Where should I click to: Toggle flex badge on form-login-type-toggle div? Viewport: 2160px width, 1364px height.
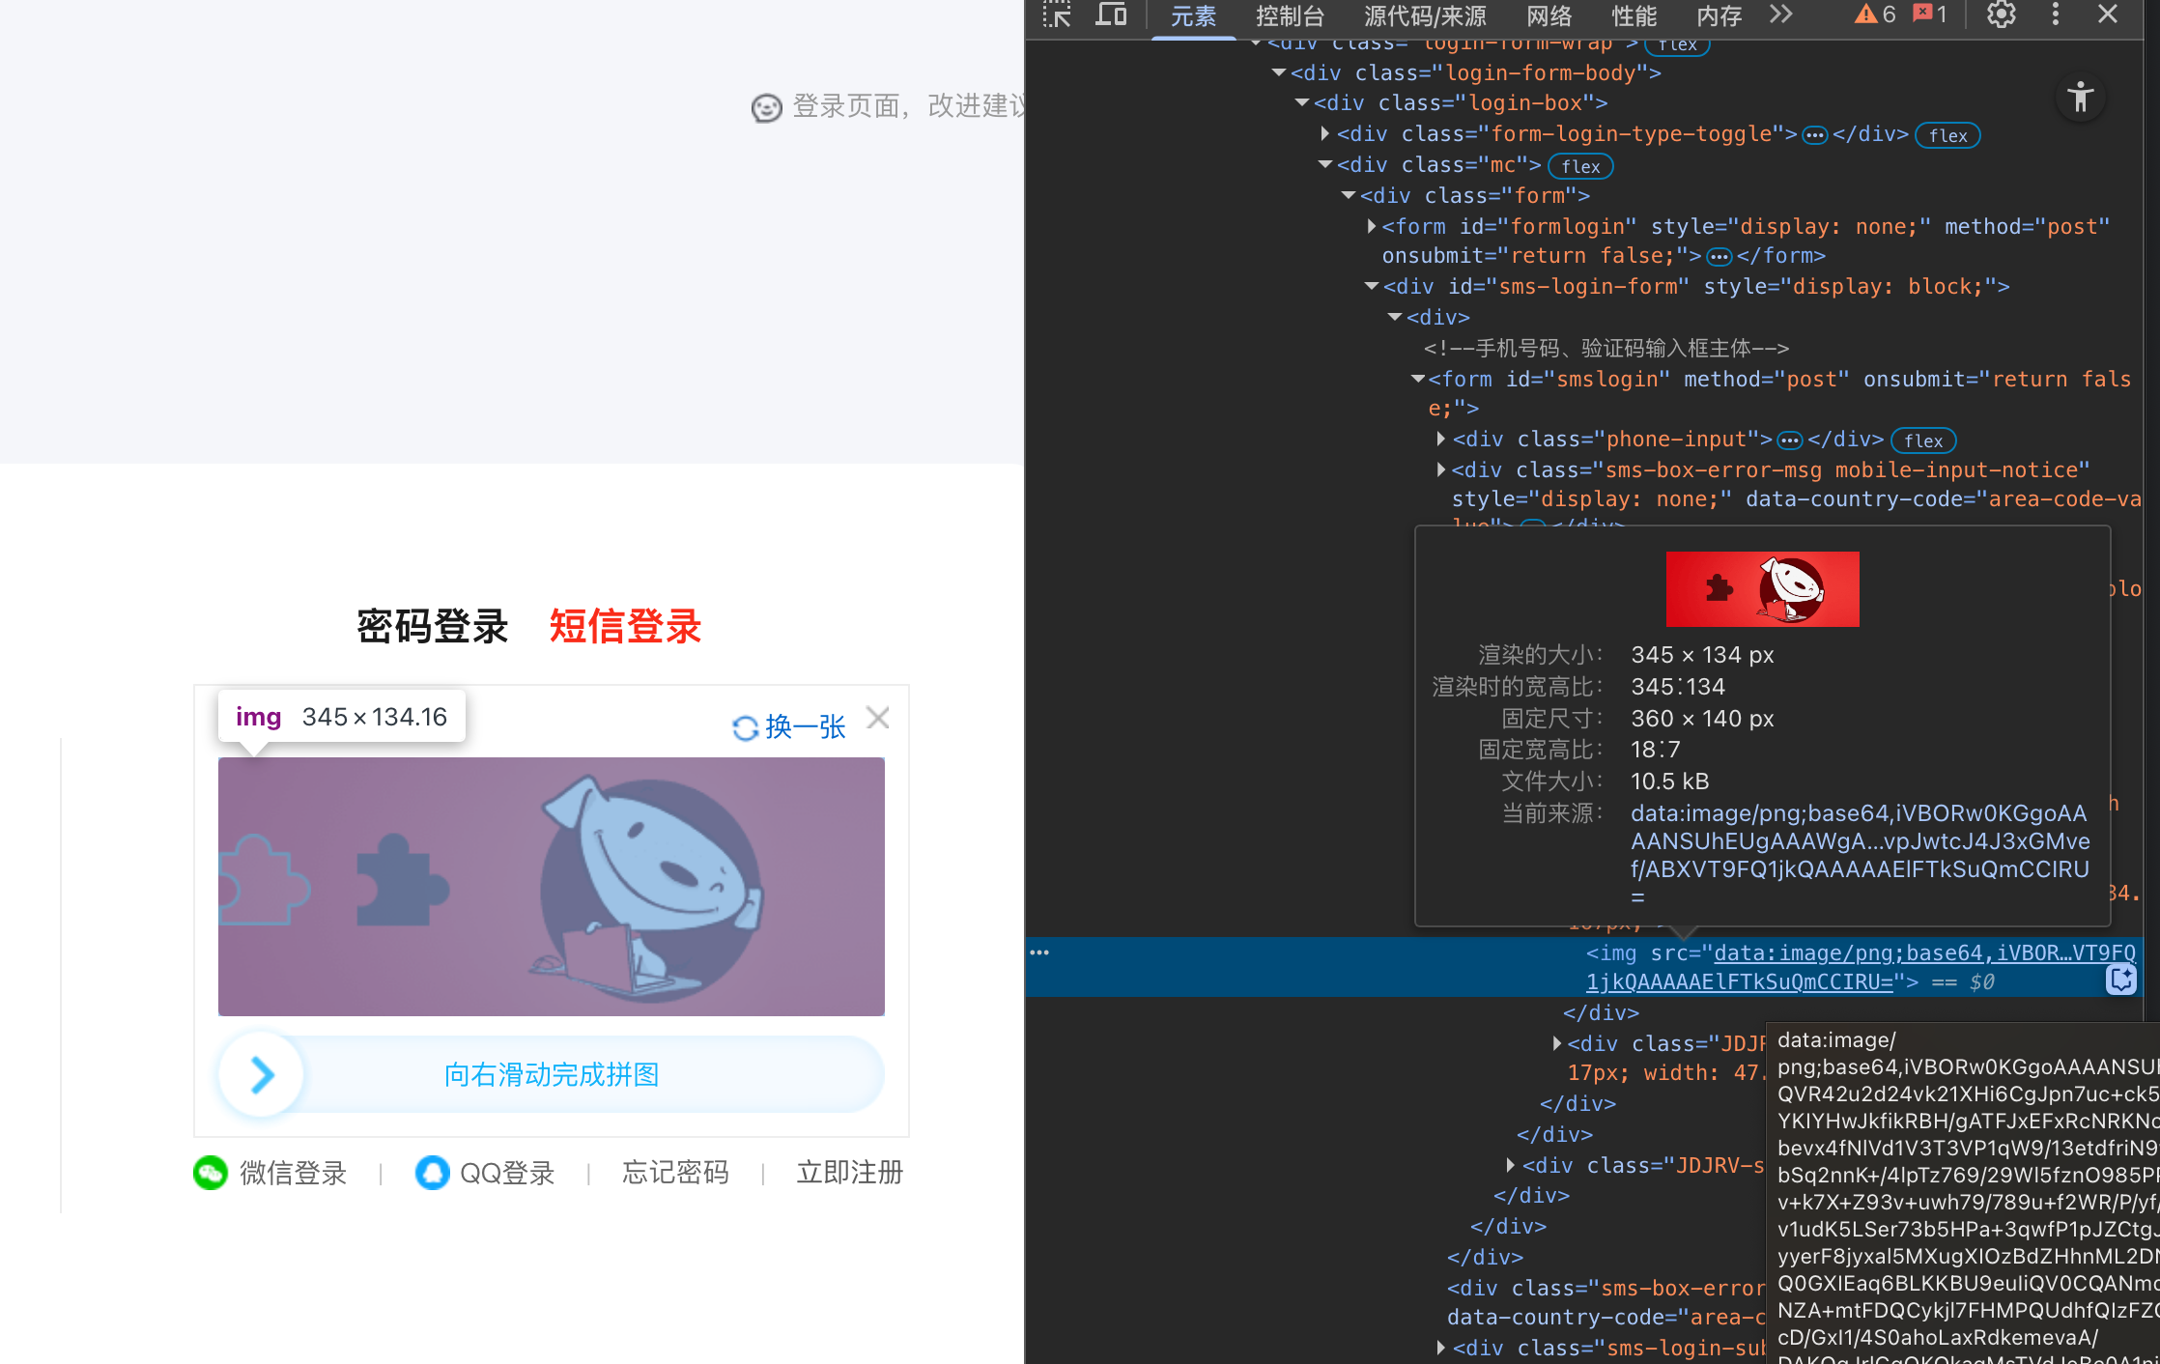coord(1947,135)
